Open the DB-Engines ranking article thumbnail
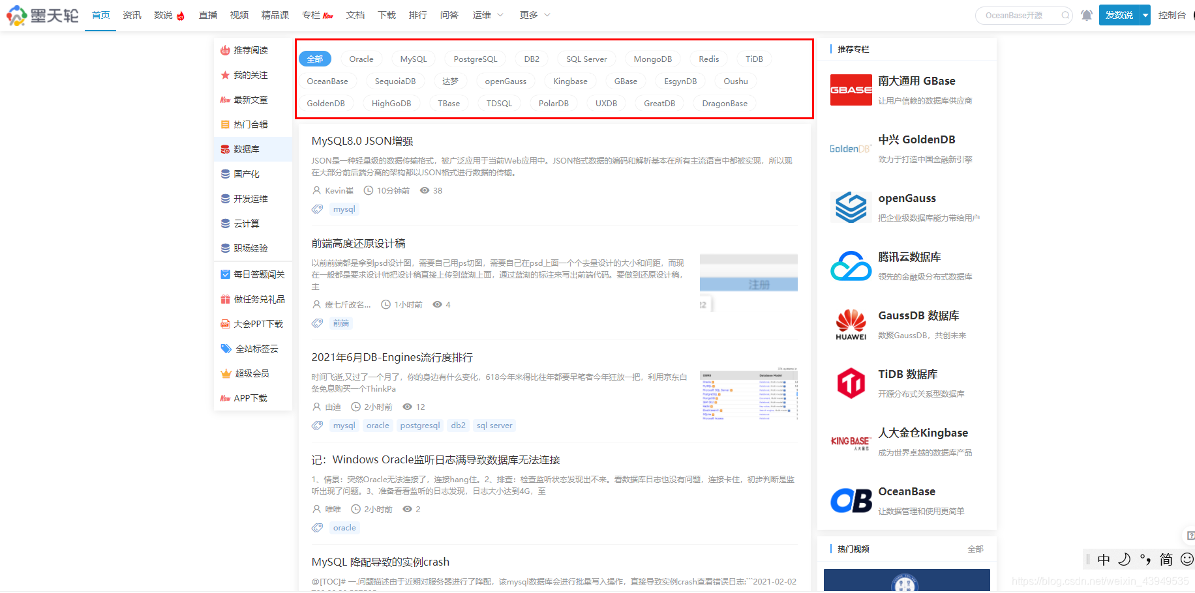The height and width of the screenshot is (593, 1195). click(748, 395)
